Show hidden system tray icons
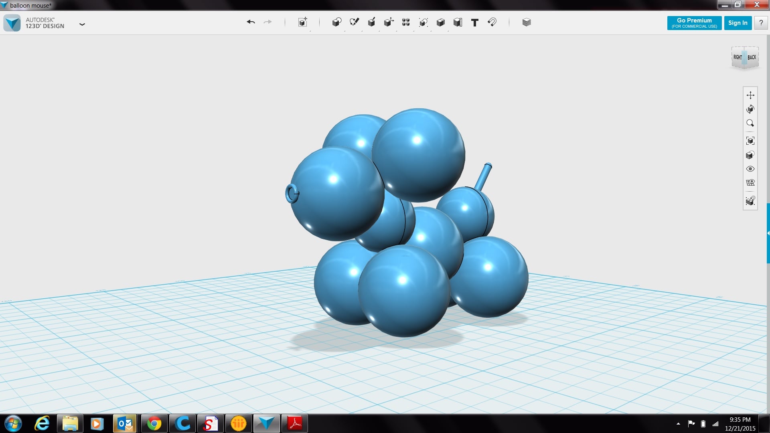 [x=678, y=423]
